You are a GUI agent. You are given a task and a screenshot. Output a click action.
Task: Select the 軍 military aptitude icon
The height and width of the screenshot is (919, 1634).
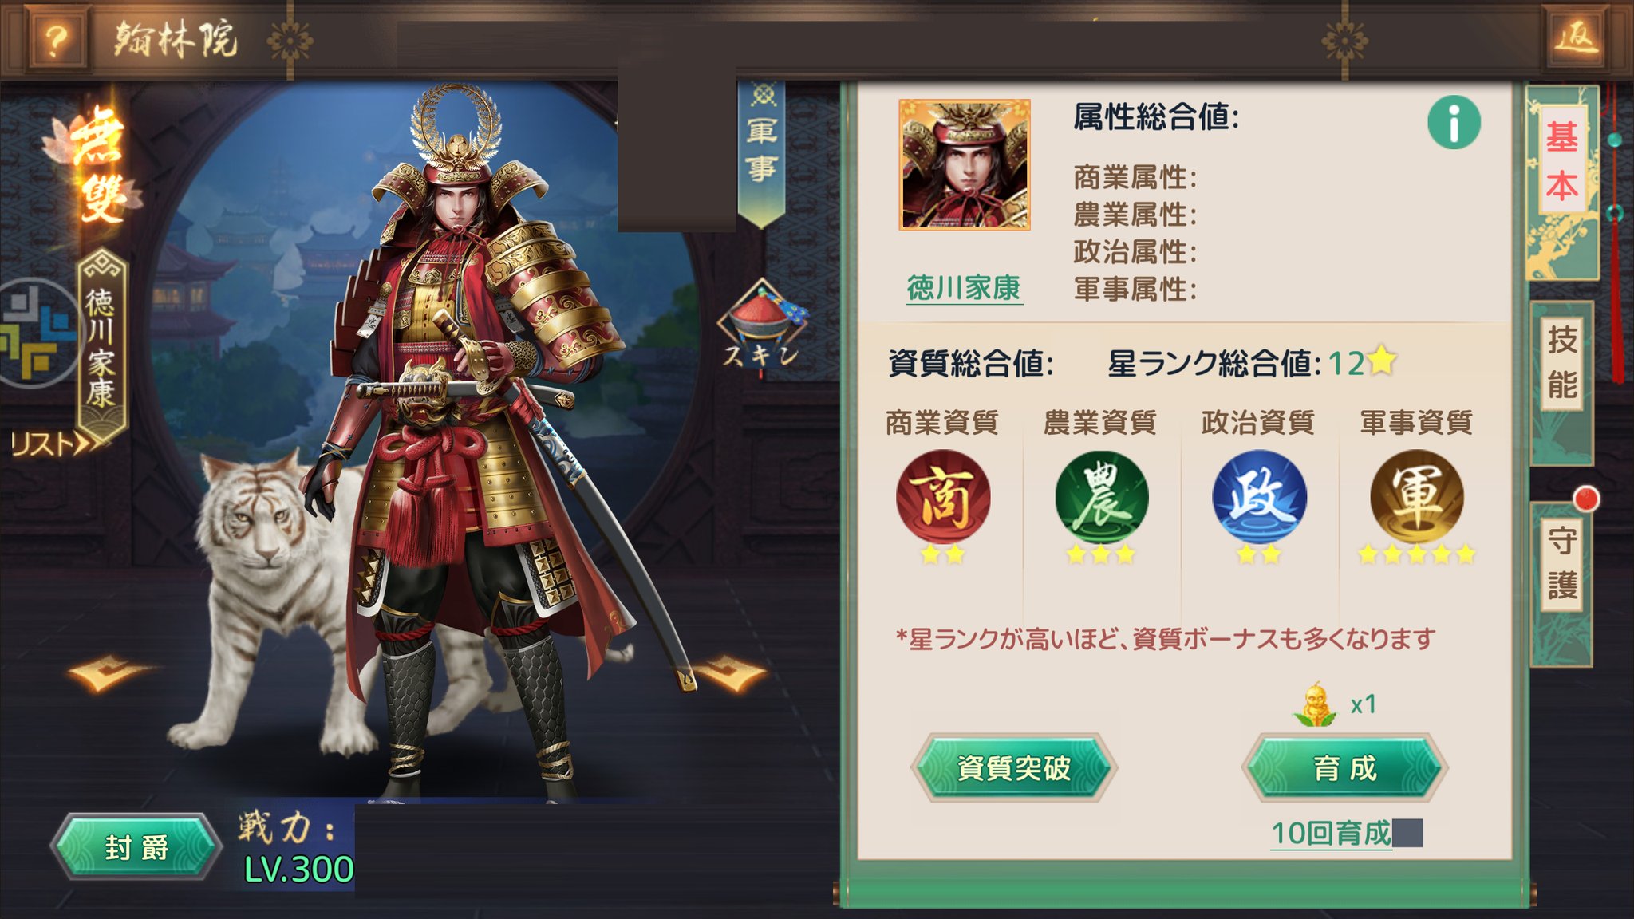pyautogui.click(x=1417, y=498)
